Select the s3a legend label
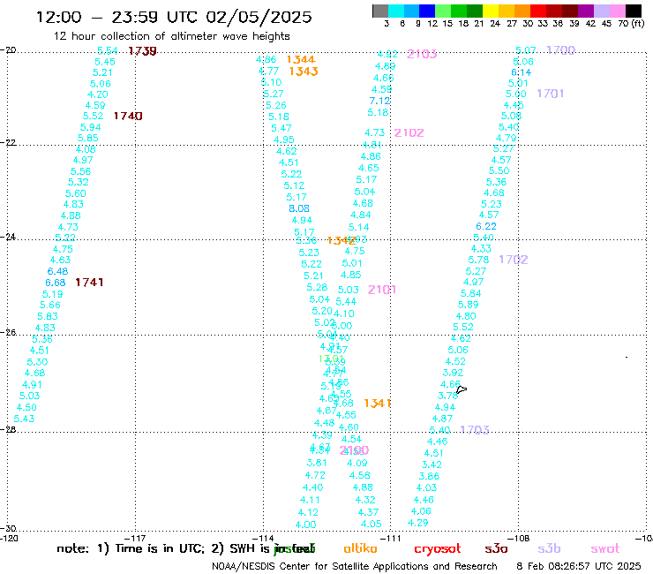Viewport: 653px width, 574px height. 496,548
